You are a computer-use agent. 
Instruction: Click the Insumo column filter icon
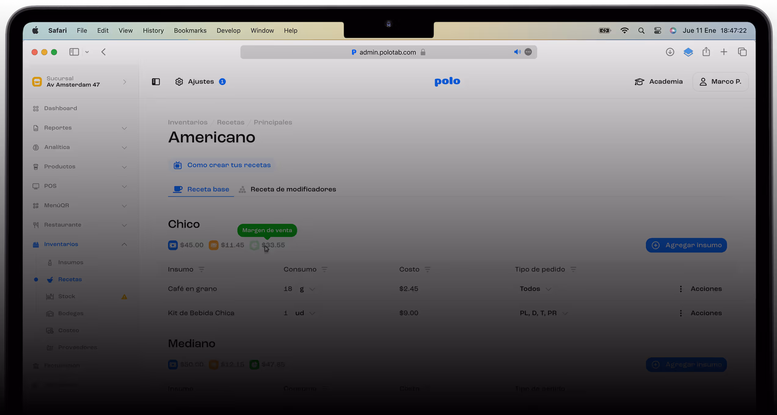[202, 269]
